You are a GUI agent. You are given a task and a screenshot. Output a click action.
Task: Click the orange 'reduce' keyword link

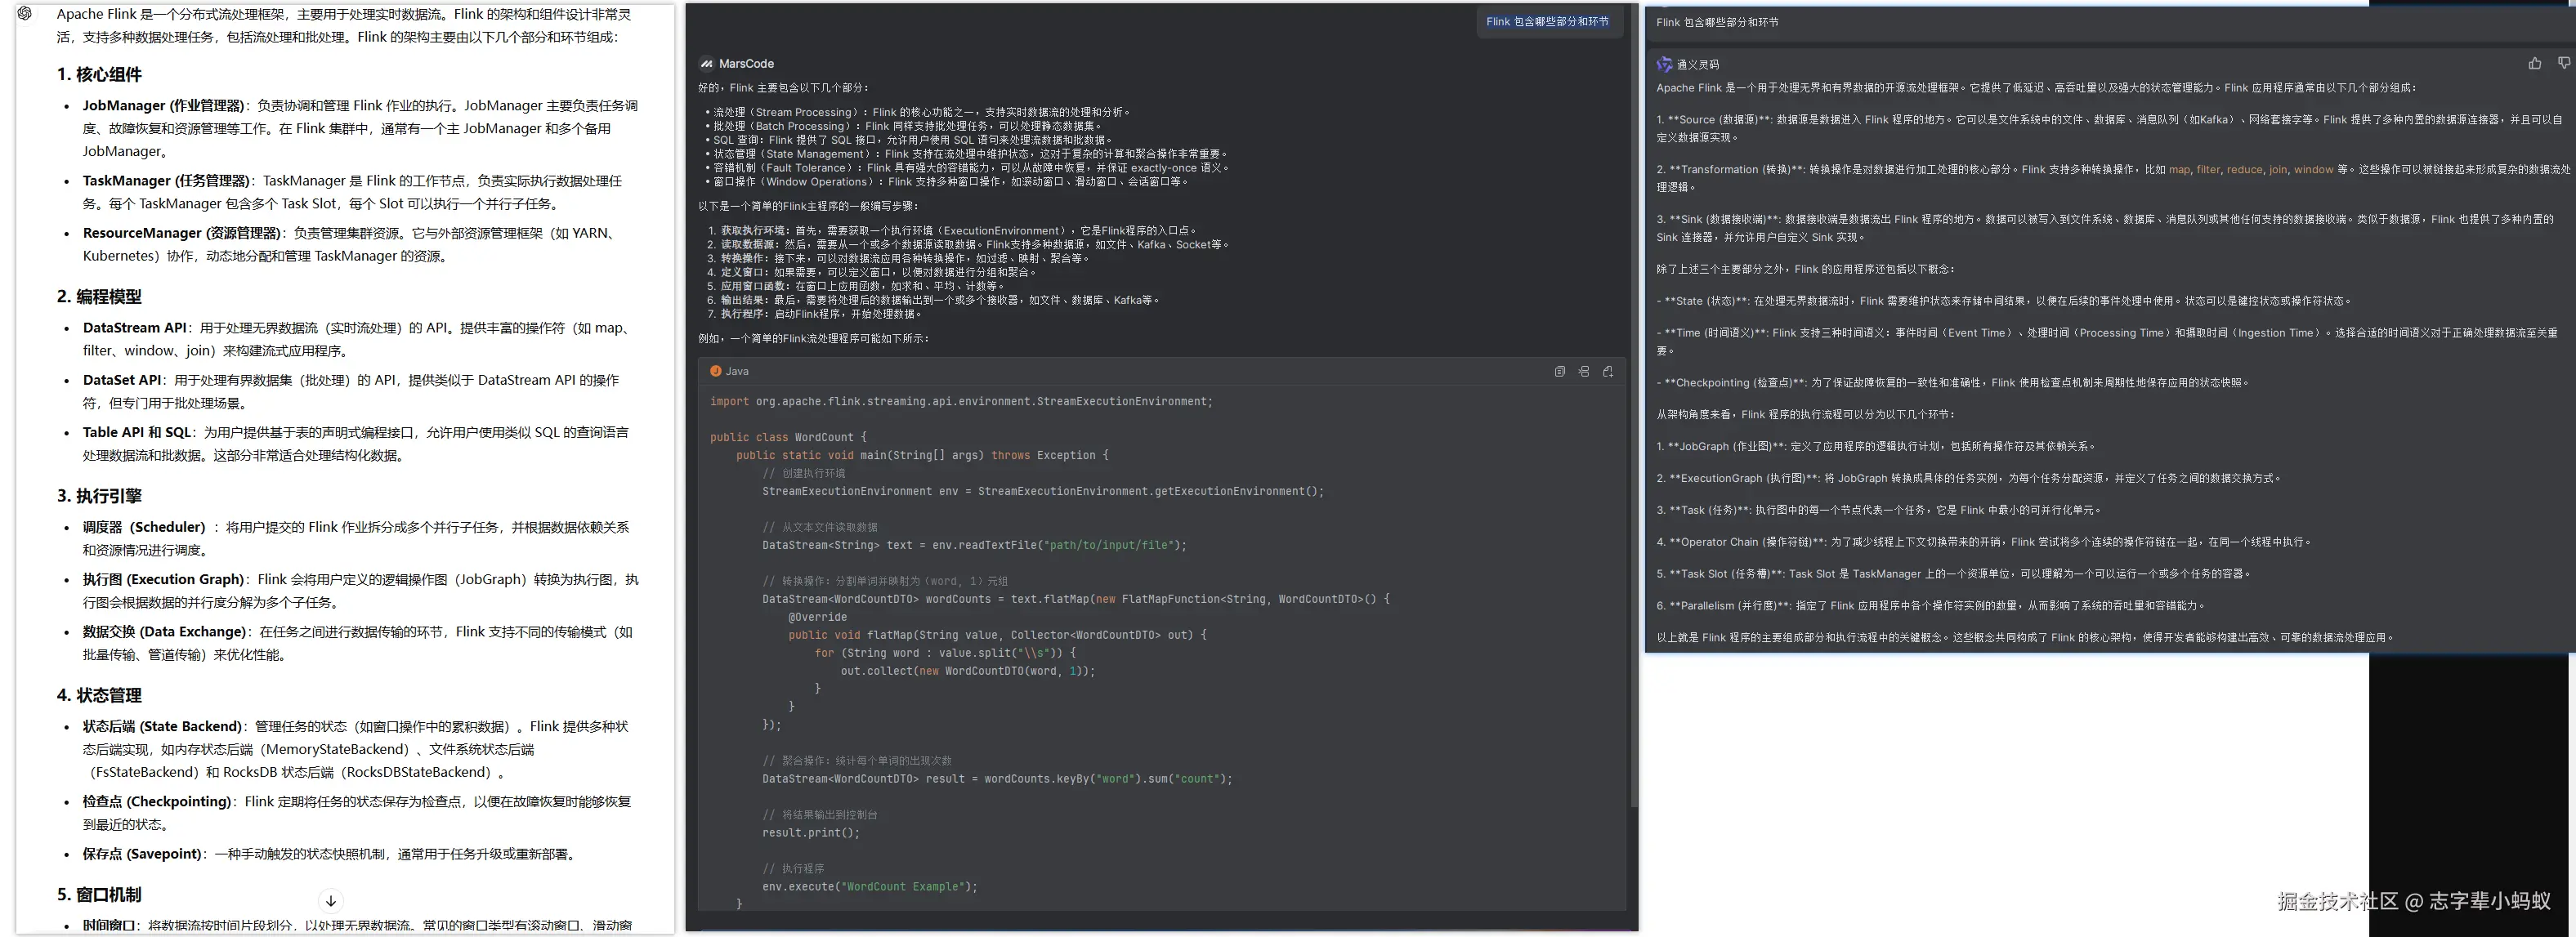(2244, 169)
